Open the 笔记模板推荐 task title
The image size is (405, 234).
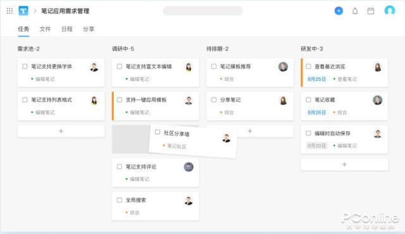coord(235,66)
